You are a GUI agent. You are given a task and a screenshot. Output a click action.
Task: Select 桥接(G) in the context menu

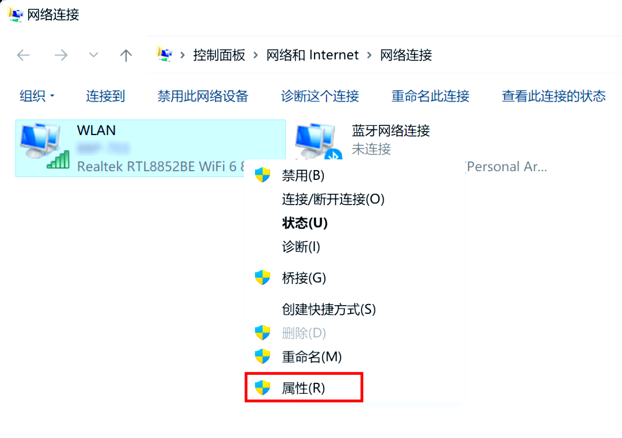pos(304,278)
